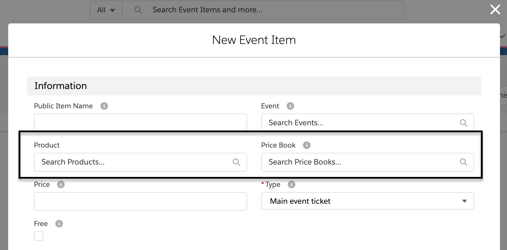
Task: Click the Information section header
Action: coord(254,86)
